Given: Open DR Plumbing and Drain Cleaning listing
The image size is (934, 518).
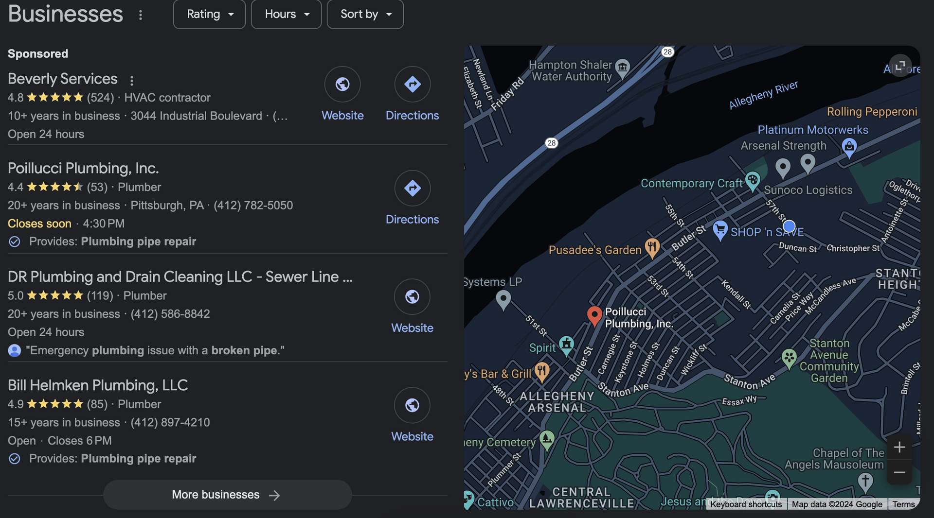Looking at the screenshot, I should click(180, 276).
